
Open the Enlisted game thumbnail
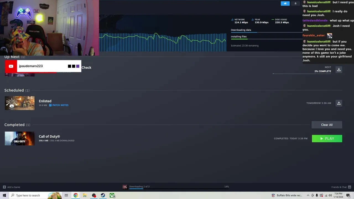coord(20,103)
